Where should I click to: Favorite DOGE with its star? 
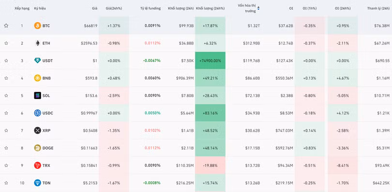(x=6, y=148)
